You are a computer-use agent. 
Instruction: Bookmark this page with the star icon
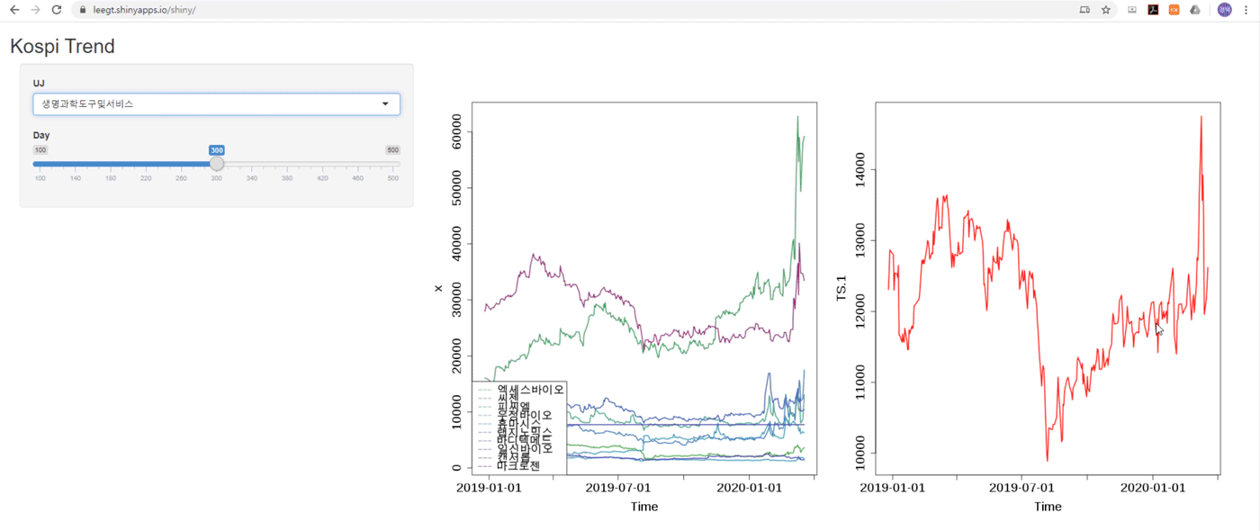(x=1105, y=10)
